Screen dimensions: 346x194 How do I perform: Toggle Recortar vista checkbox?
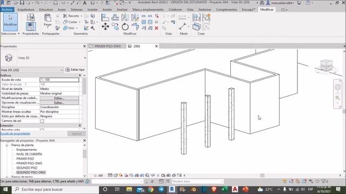click(x=42, y=130)
